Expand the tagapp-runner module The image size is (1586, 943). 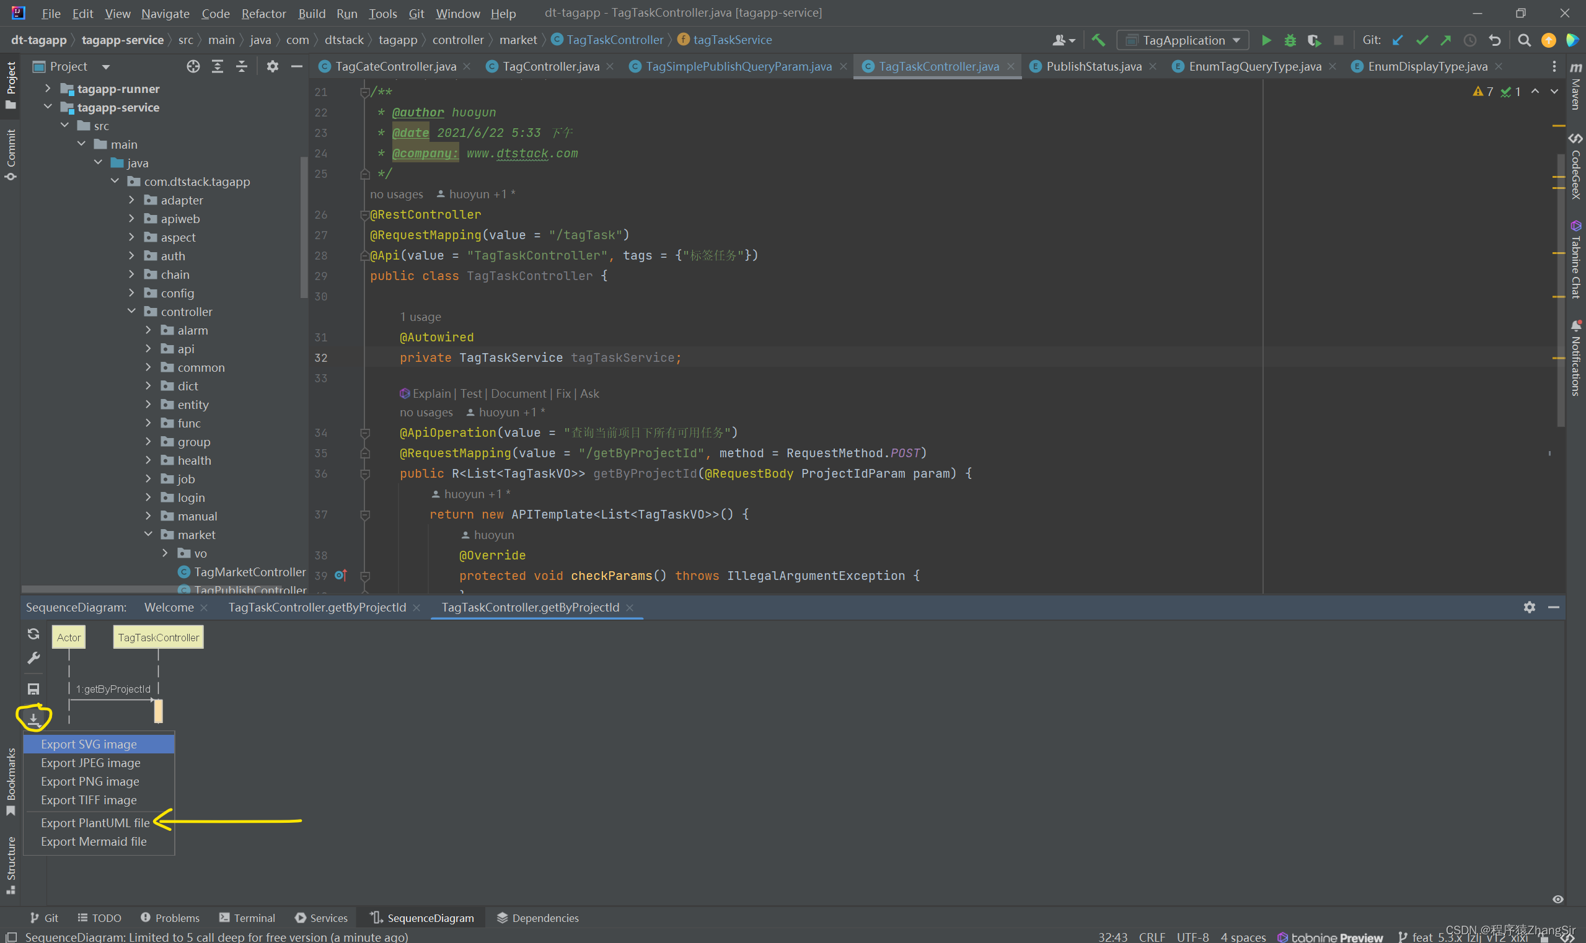click(47, 89)
